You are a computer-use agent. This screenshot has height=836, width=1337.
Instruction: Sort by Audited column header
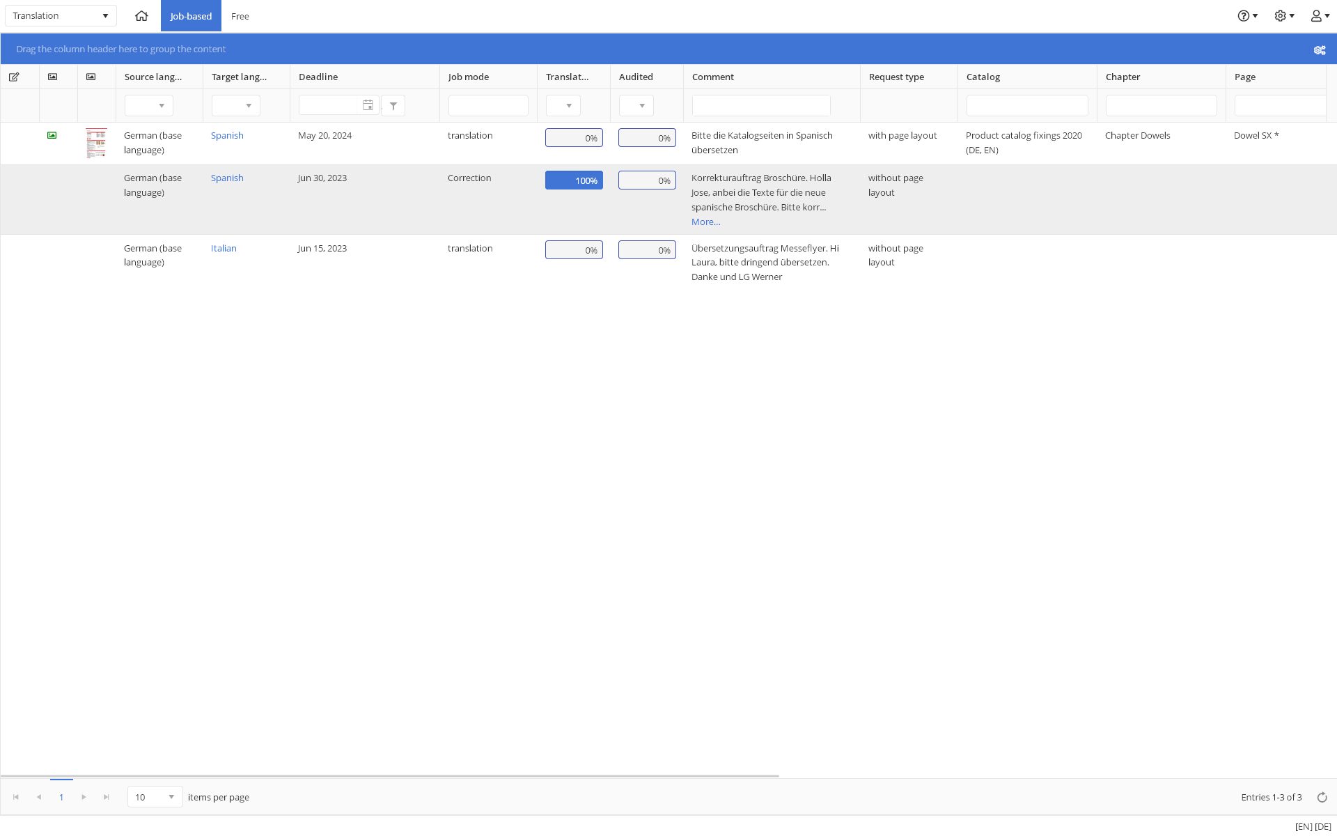(636, 77)
